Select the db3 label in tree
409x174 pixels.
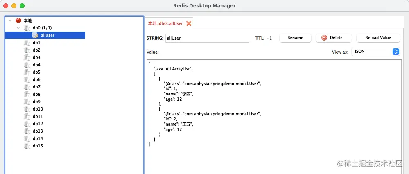[36, 57]
